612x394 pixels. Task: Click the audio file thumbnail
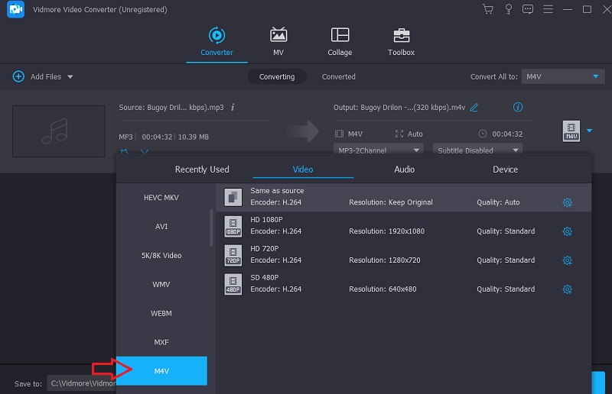(58, 131)
